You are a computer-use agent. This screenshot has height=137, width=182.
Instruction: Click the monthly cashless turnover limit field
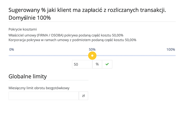44,96
